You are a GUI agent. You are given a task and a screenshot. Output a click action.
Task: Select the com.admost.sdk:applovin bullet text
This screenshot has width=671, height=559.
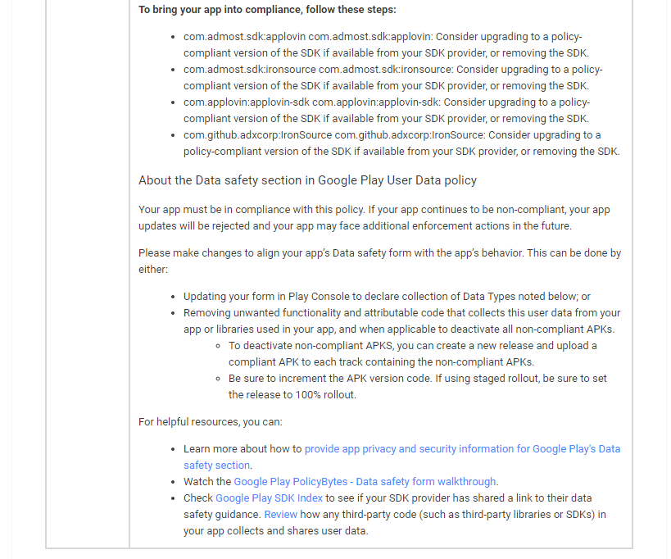coord(386,45)
